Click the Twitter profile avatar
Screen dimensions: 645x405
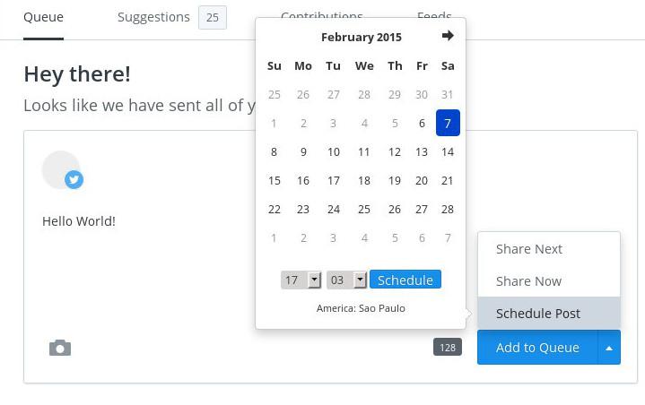(61, 170)
